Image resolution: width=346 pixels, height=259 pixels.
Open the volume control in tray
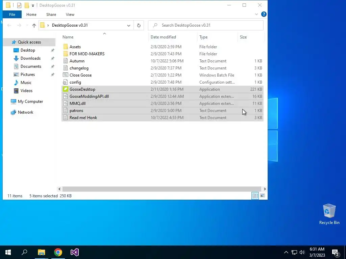[302, 252]
